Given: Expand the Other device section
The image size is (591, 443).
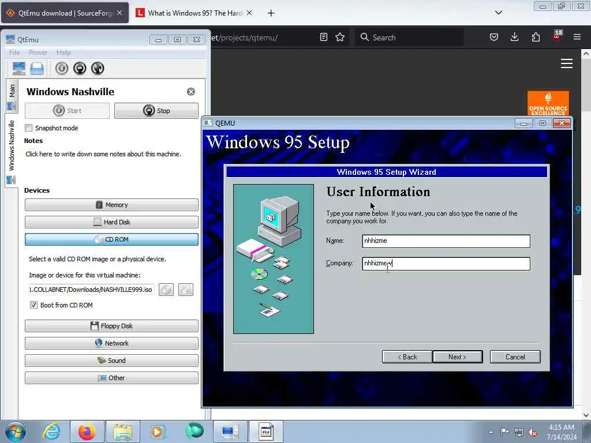Looking at the screenshot, I should click(111, 378).
